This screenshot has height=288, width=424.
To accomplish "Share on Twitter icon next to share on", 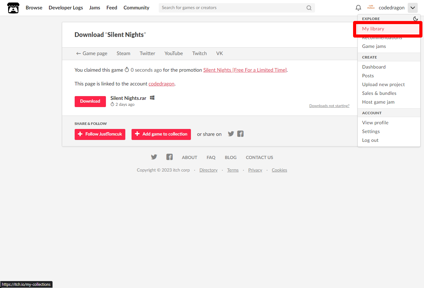I will pyautogui.click(x=231, y=134).
